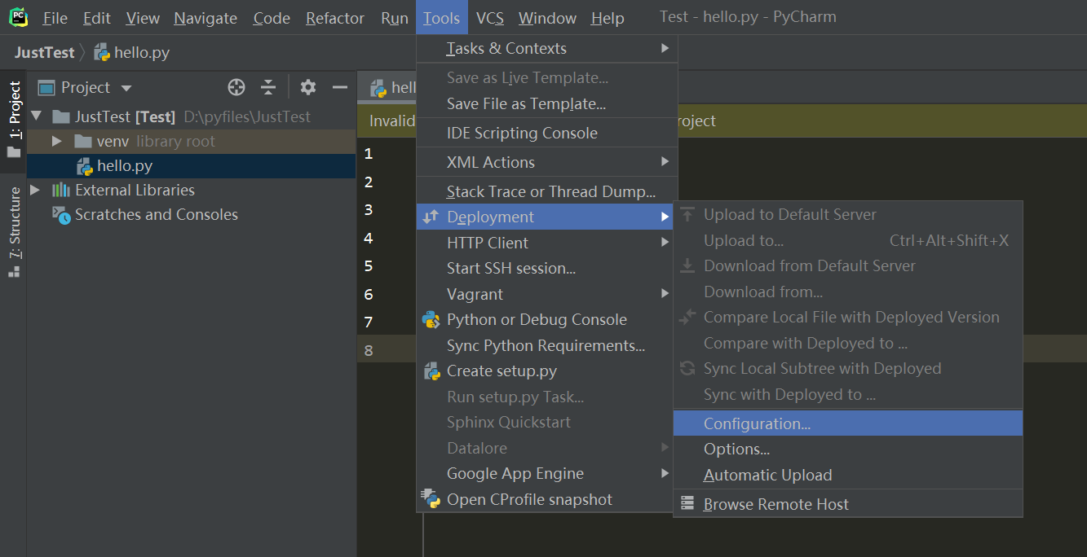Screen dimensions: 1087x557
Task: Toggle Automatic Upload in Deployment submenu
Action: pyautogui.click(x=848, y=475)
